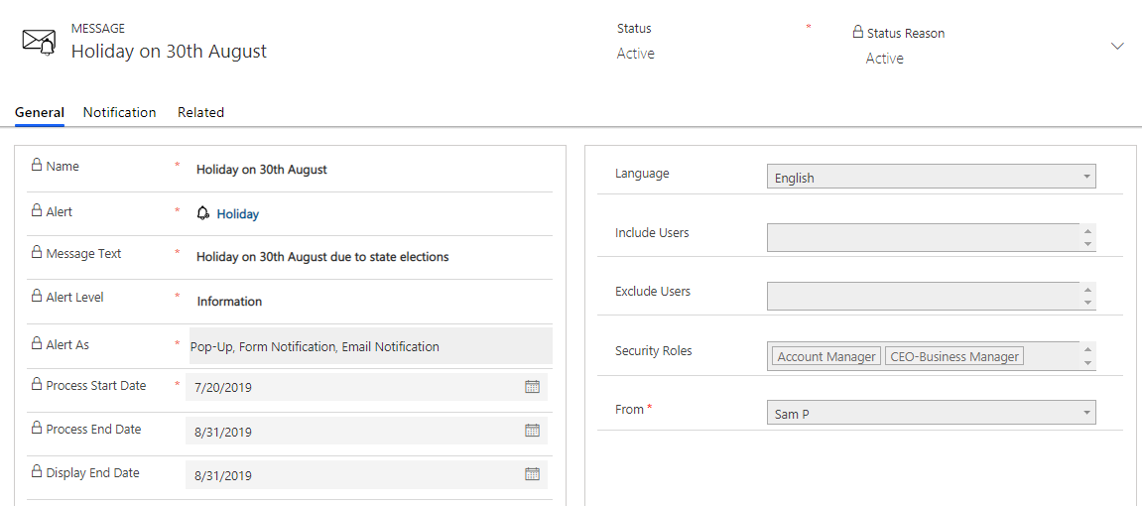Select the General tab
This screenshot has width=1142, height=506.
(x=40, y=112)
